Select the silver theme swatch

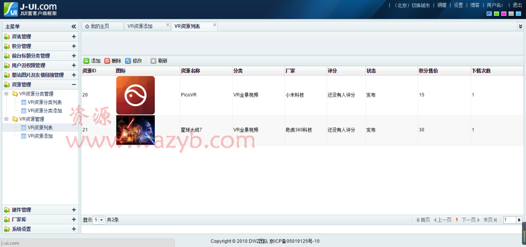click(x=511, y=14)
